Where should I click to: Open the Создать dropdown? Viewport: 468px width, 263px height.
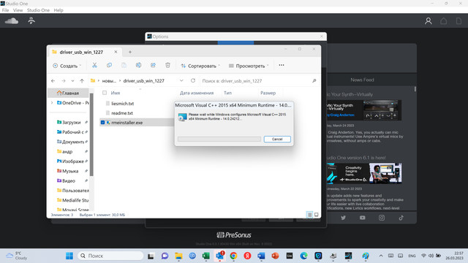[x=67, y=66]
